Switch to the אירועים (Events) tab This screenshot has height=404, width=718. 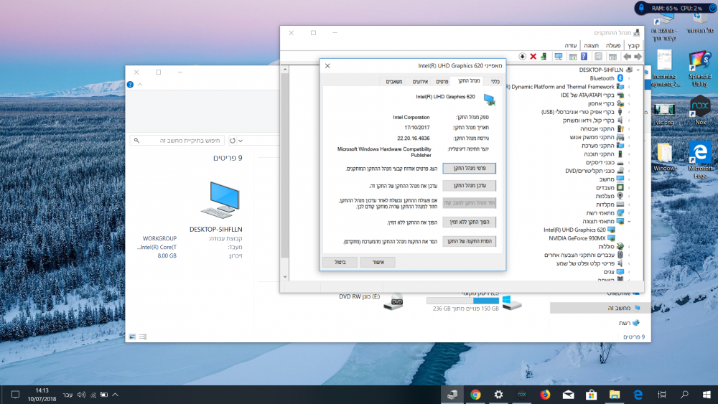(420, 81)
